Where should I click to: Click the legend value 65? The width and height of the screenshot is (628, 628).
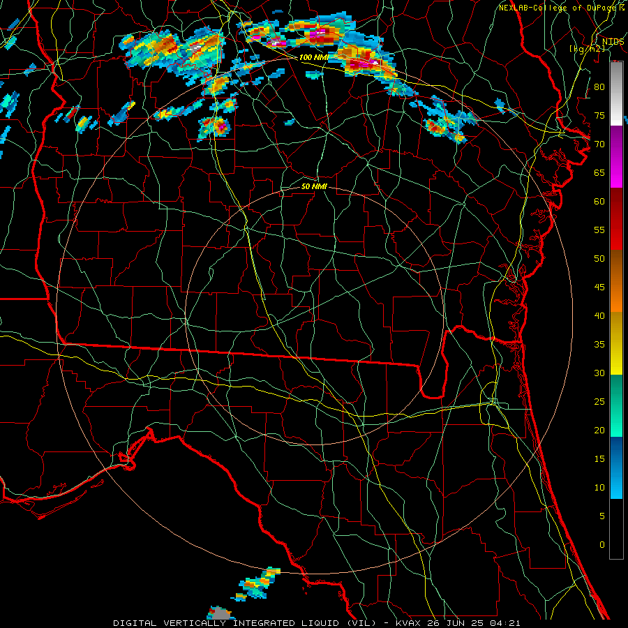(599, 172)
